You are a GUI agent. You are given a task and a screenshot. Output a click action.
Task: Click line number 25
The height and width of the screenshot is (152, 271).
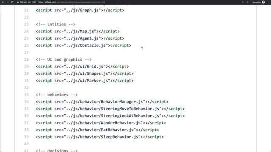pyautogui.click(x=26, y=38)
